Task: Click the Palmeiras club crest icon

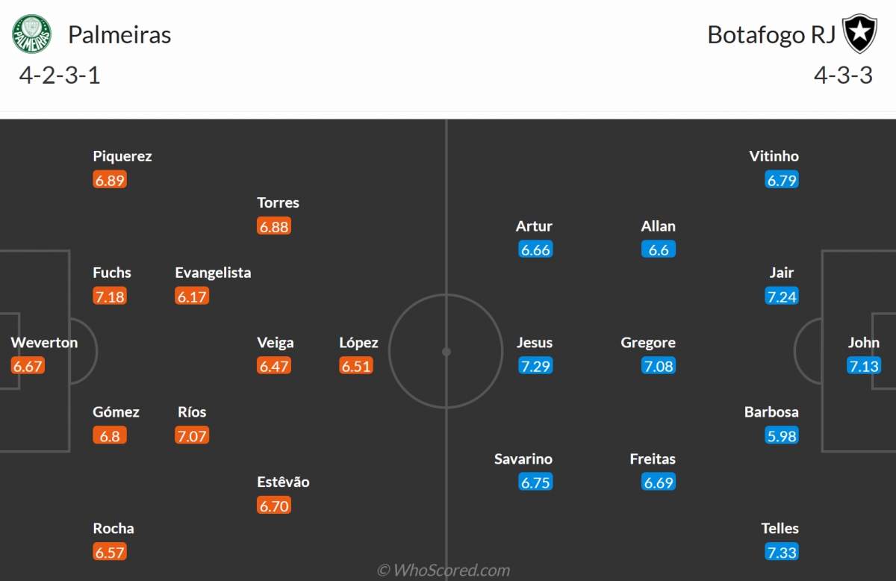Action: pyautogui.click(x=32, y=34)
